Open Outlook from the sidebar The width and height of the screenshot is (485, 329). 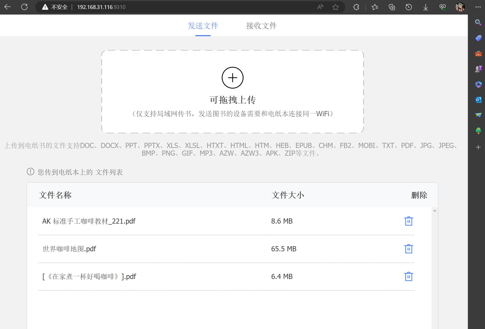[x=478, y=100]
